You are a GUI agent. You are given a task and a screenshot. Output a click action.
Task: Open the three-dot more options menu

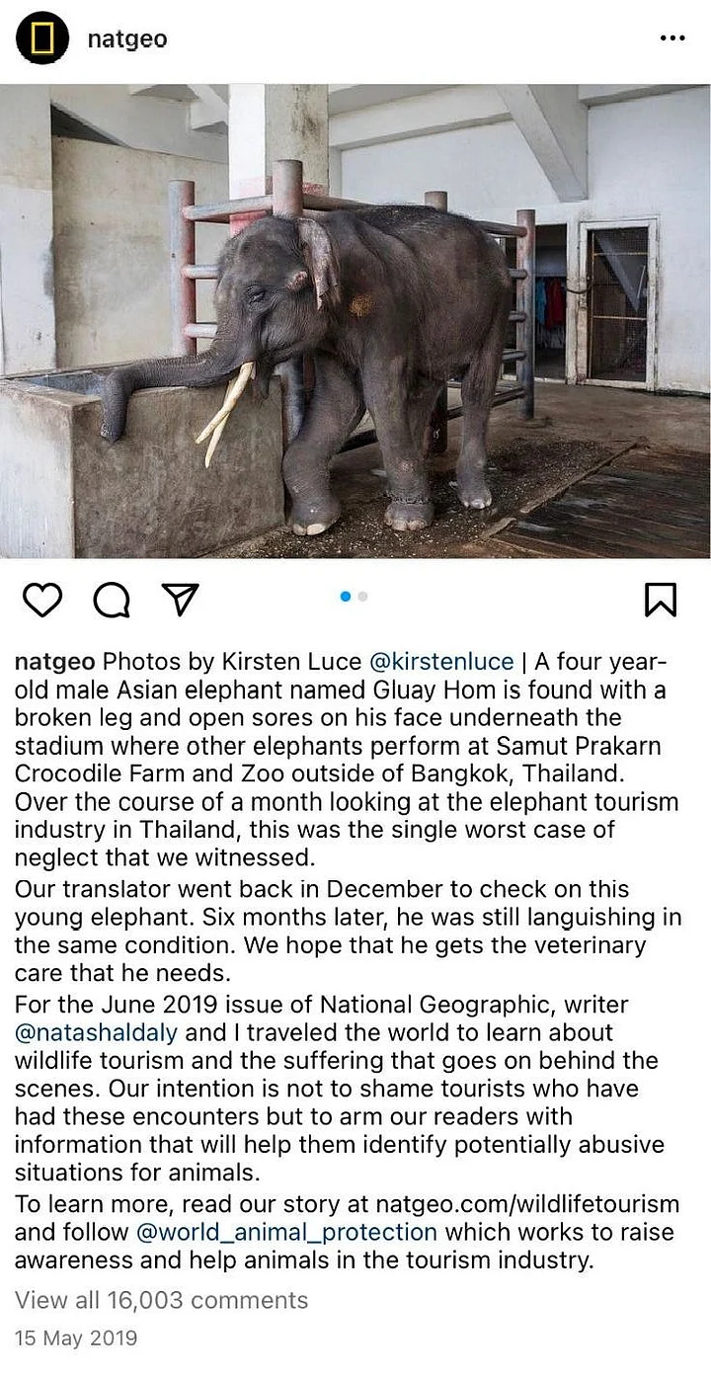[x=671, y=39]
